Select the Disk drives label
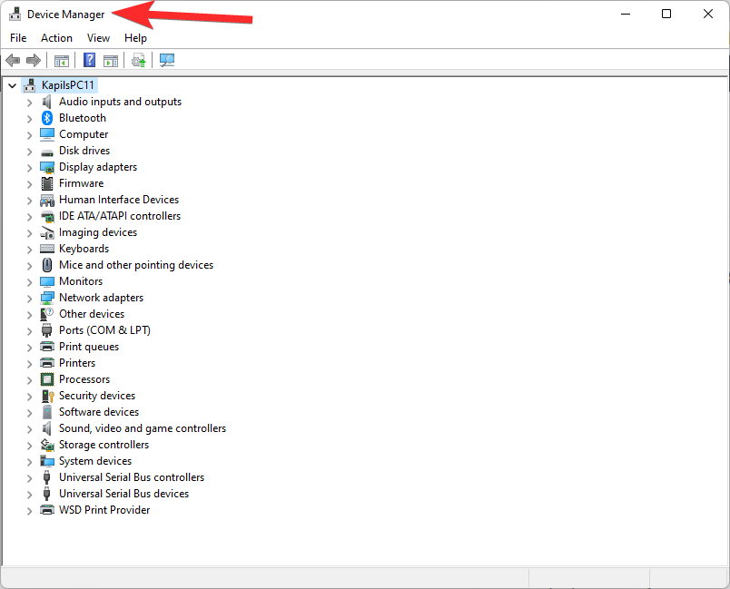Viewport: 730px width, 589px height. [84, 151]
